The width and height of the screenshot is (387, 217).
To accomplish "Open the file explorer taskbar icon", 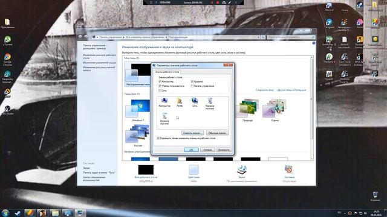I will (x=55, y=213).
